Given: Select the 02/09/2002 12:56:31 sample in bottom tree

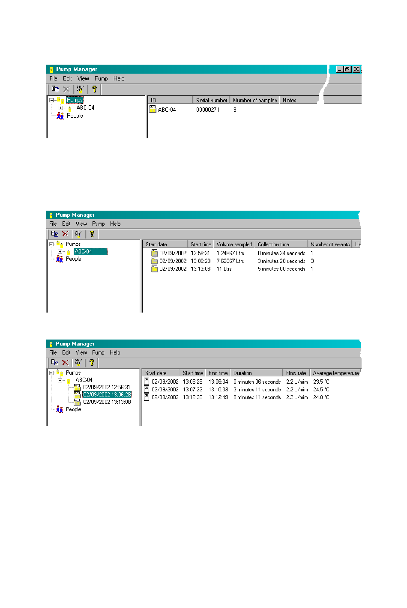Looking at the screenshot, I should click(107, 387).
